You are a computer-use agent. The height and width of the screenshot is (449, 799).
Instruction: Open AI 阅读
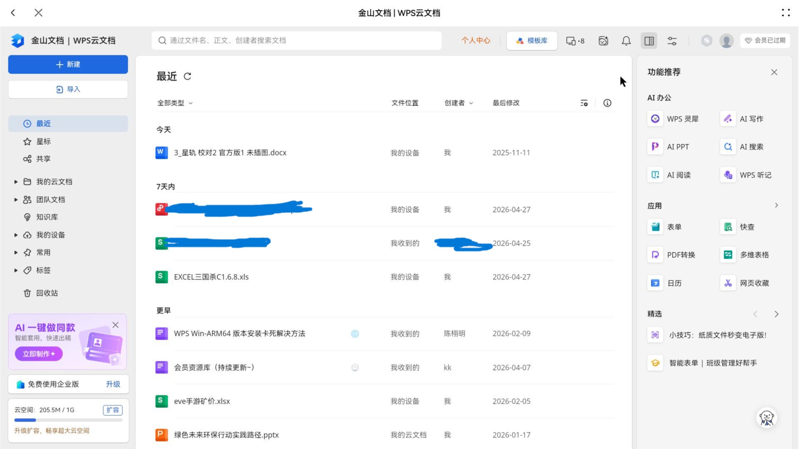point(670,175)
